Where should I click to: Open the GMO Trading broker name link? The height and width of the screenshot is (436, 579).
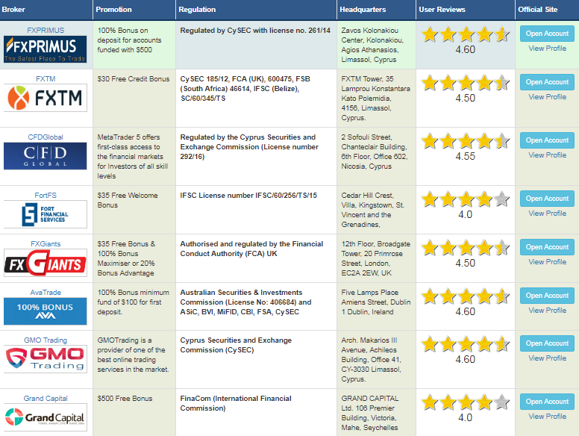[x=46, y=340]
